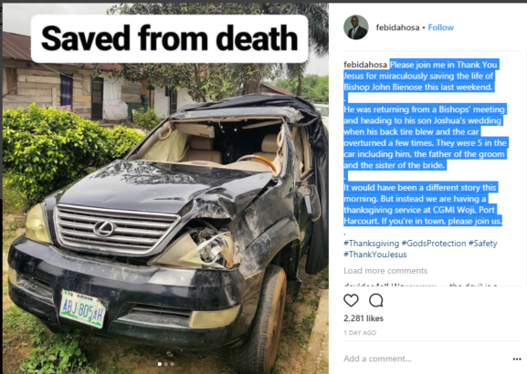Open the #GodsProtection hashtag
Viewport: 527px width, 374px height.
coord(434,243)
